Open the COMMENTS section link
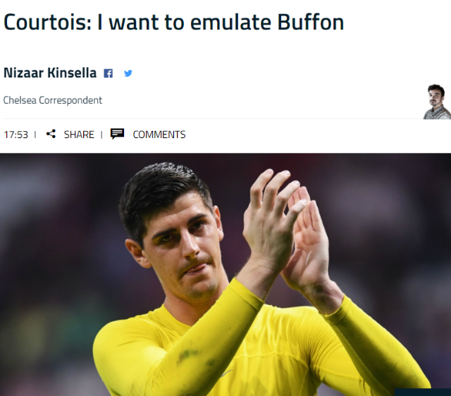This screenshot has height=396, width=451. click(159, 135)
